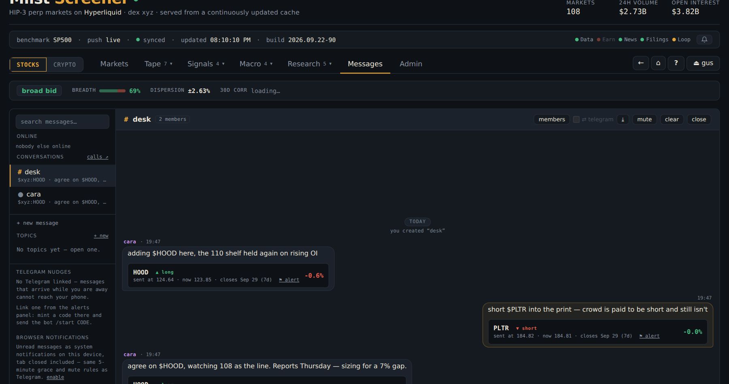Create a new topic via + new
This screenshot has height=384, width=729.
101,236
